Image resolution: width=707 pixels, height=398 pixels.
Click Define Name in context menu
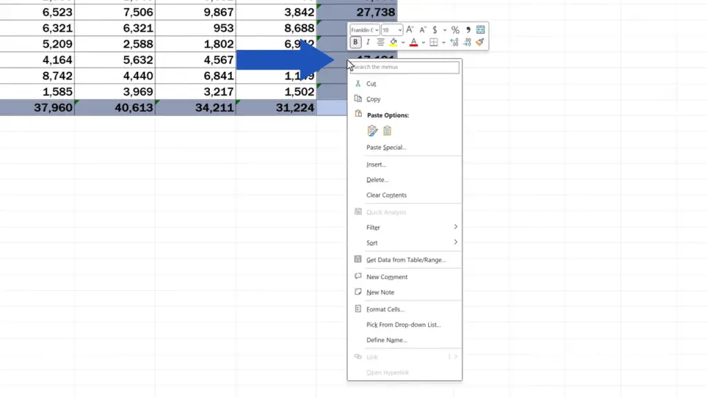tap(387, 340)
